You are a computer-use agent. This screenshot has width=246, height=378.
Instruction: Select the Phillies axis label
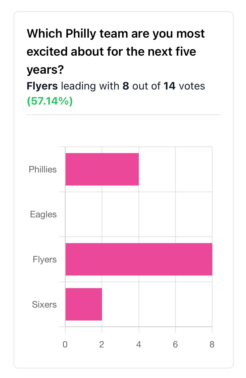pos(43,169)
